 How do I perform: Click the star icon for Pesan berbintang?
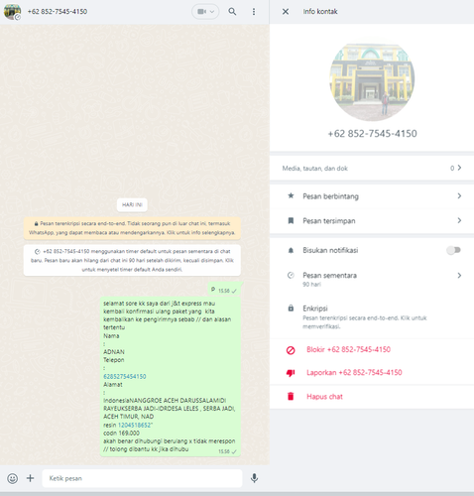(291, 195)
